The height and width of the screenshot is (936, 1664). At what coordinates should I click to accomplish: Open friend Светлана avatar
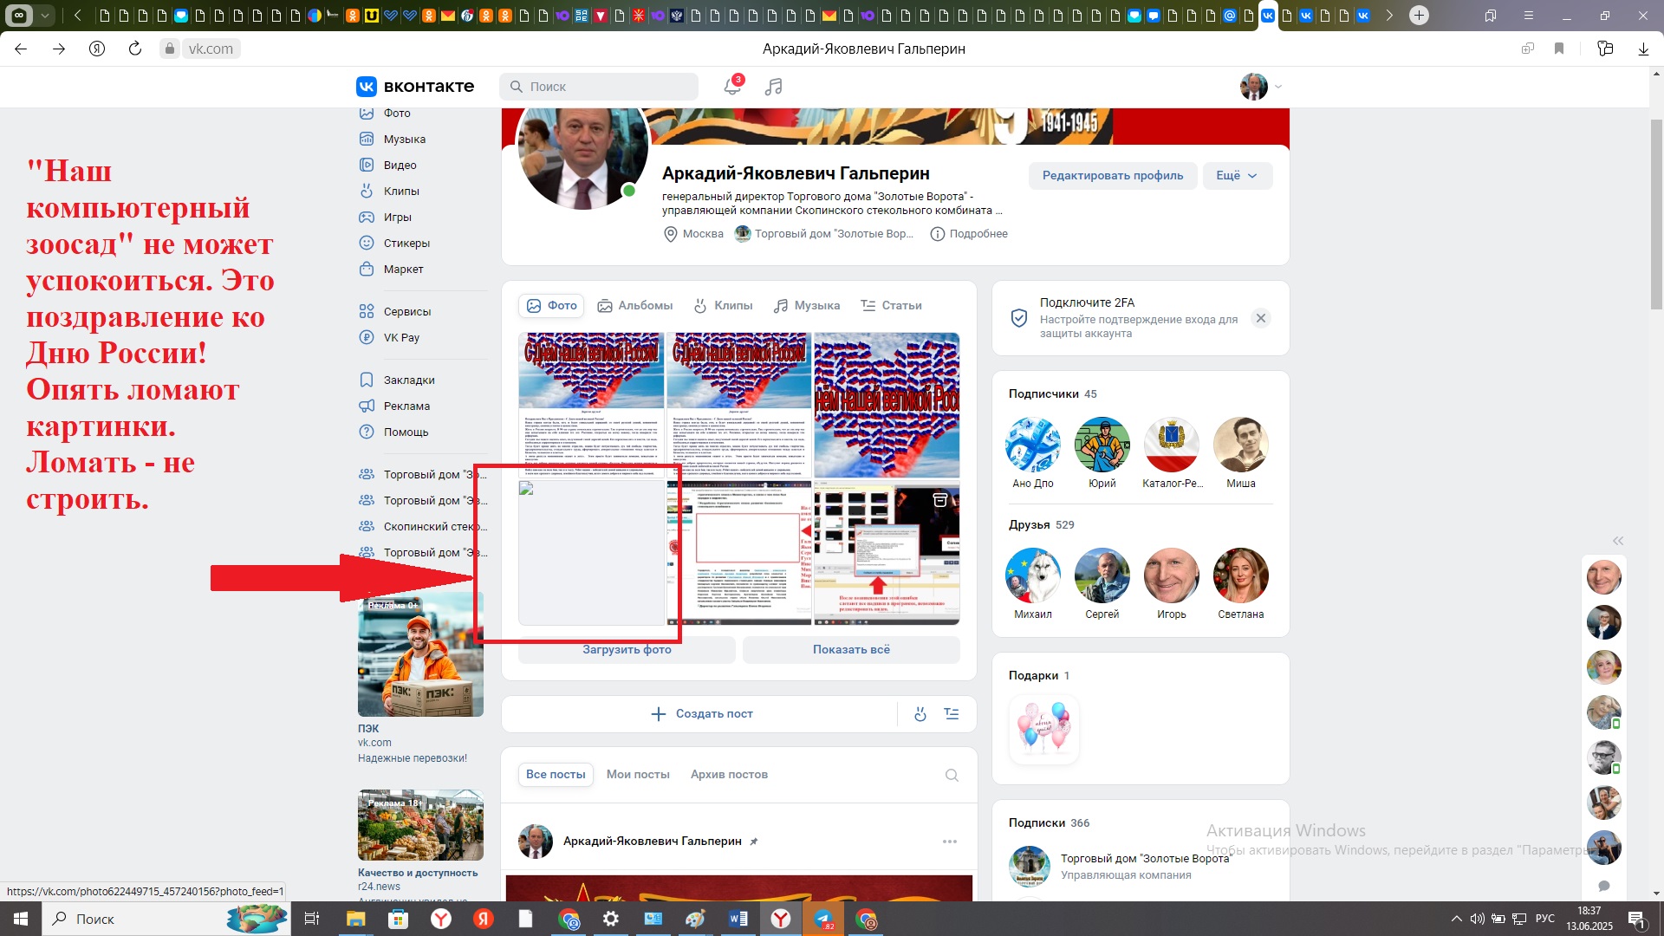(1240, 575)
